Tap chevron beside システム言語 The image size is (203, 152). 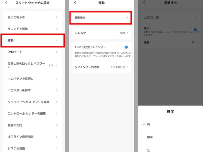(56, 148)
